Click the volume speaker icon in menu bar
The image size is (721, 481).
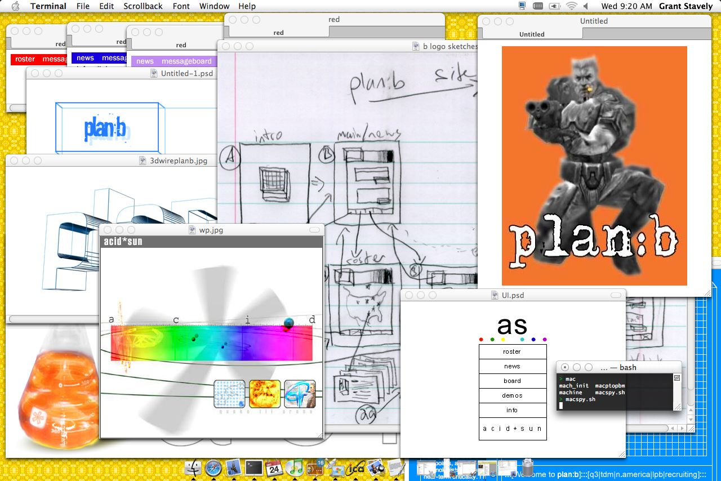586,6
